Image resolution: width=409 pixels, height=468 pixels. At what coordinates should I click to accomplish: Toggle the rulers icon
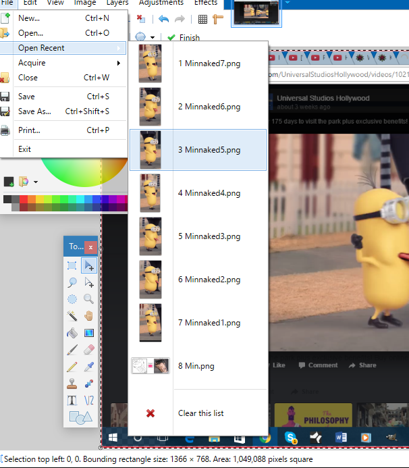click(218, 20)
